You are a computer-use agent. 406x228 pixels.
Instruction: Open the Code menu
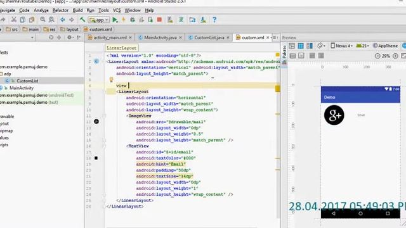(24, 10)
